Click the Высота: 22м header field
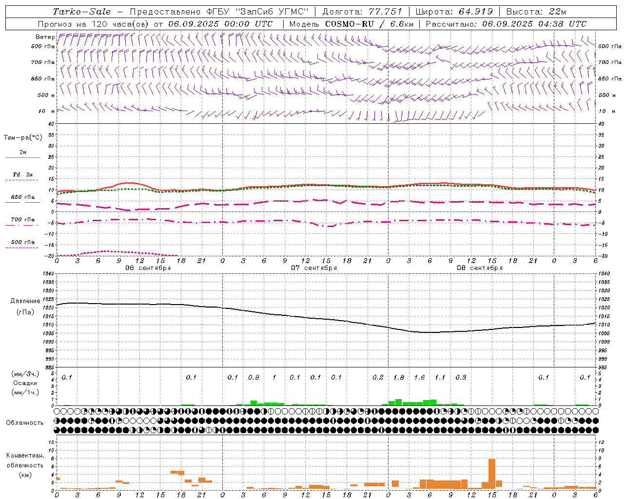Image resolution: width=624 pixels, height=499 pixels. 536,12
